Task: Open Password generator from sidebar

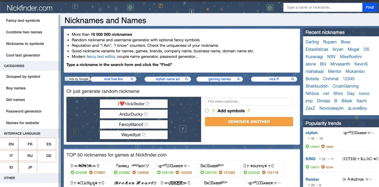Action: [24, 111]
